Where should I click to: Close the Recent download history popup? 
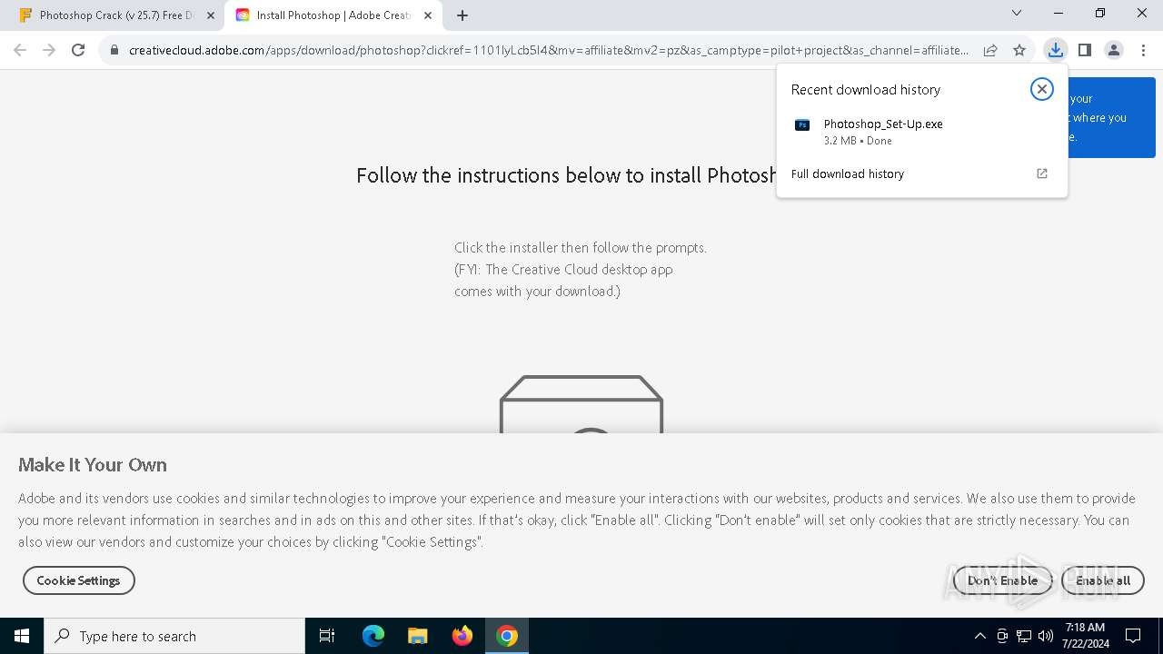tap(1042, 89)
